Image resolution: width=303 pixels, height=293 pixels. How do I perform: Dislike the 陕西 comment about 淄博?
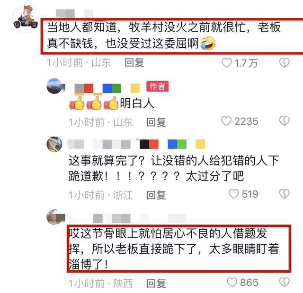click(x=284, y=283)
